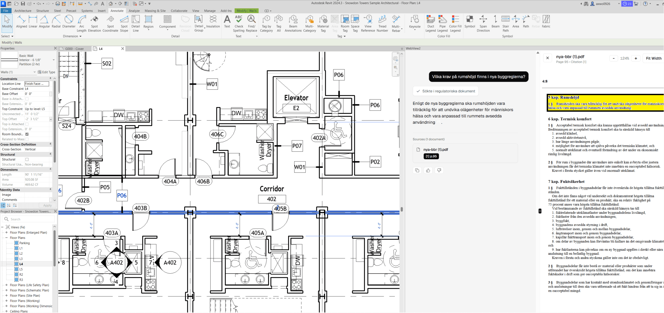The width and height of the screenshot is (664, 313).
Task: Uncheck the Room Bounding checkbox
Action: coord(27,134)
